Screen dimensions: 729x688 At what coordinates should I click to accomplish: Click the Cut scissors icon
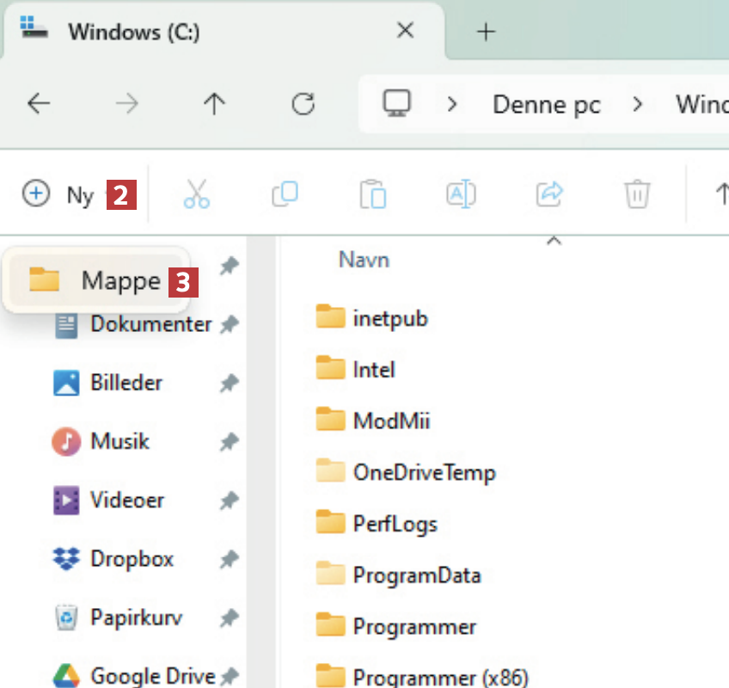[x=197, y=194]
